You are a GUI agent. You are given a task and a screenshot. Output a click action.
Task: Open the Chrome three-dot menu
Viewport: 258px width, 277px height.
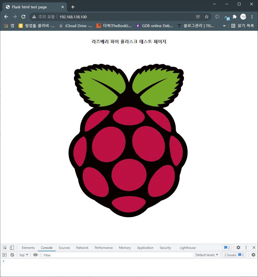coord(252,17)
